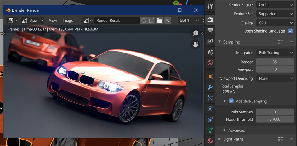
Task: Open the Object Constraints tab icon
Action: [210, 120]
